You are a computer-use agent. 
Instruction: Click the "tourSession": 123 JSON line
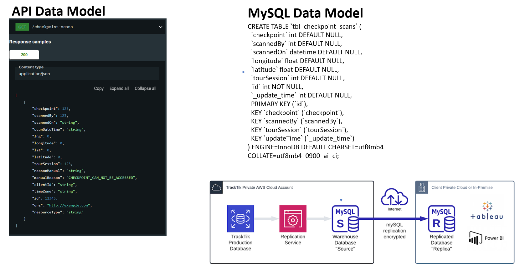(x=52, y=164)
